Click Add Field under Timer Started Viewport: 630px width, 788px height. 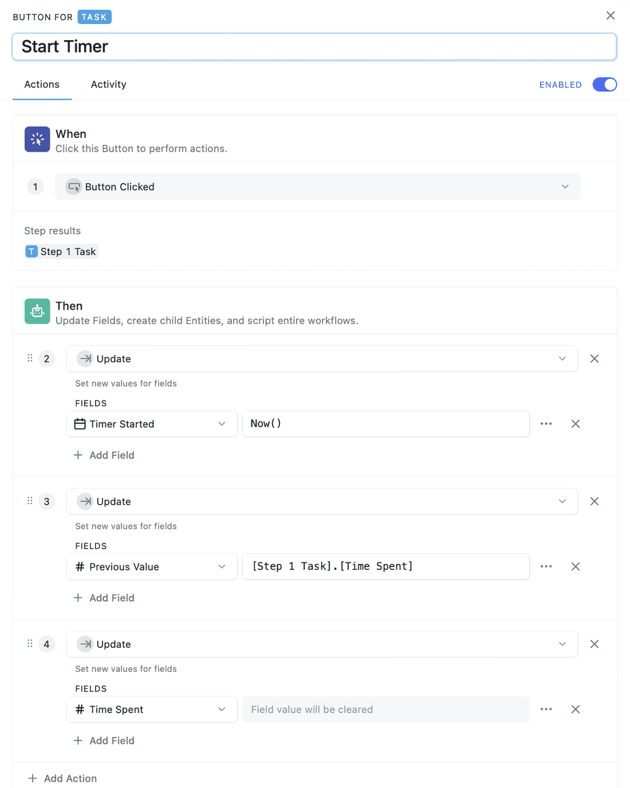coord(104,456)
